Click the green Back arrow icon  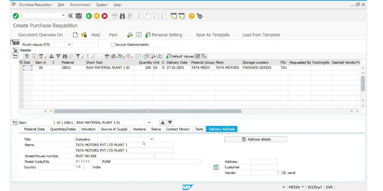[89, 16]
